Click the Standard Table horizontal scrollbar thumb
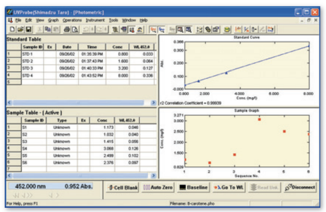This screenshot has width=326, height=212. coord(78,102)
